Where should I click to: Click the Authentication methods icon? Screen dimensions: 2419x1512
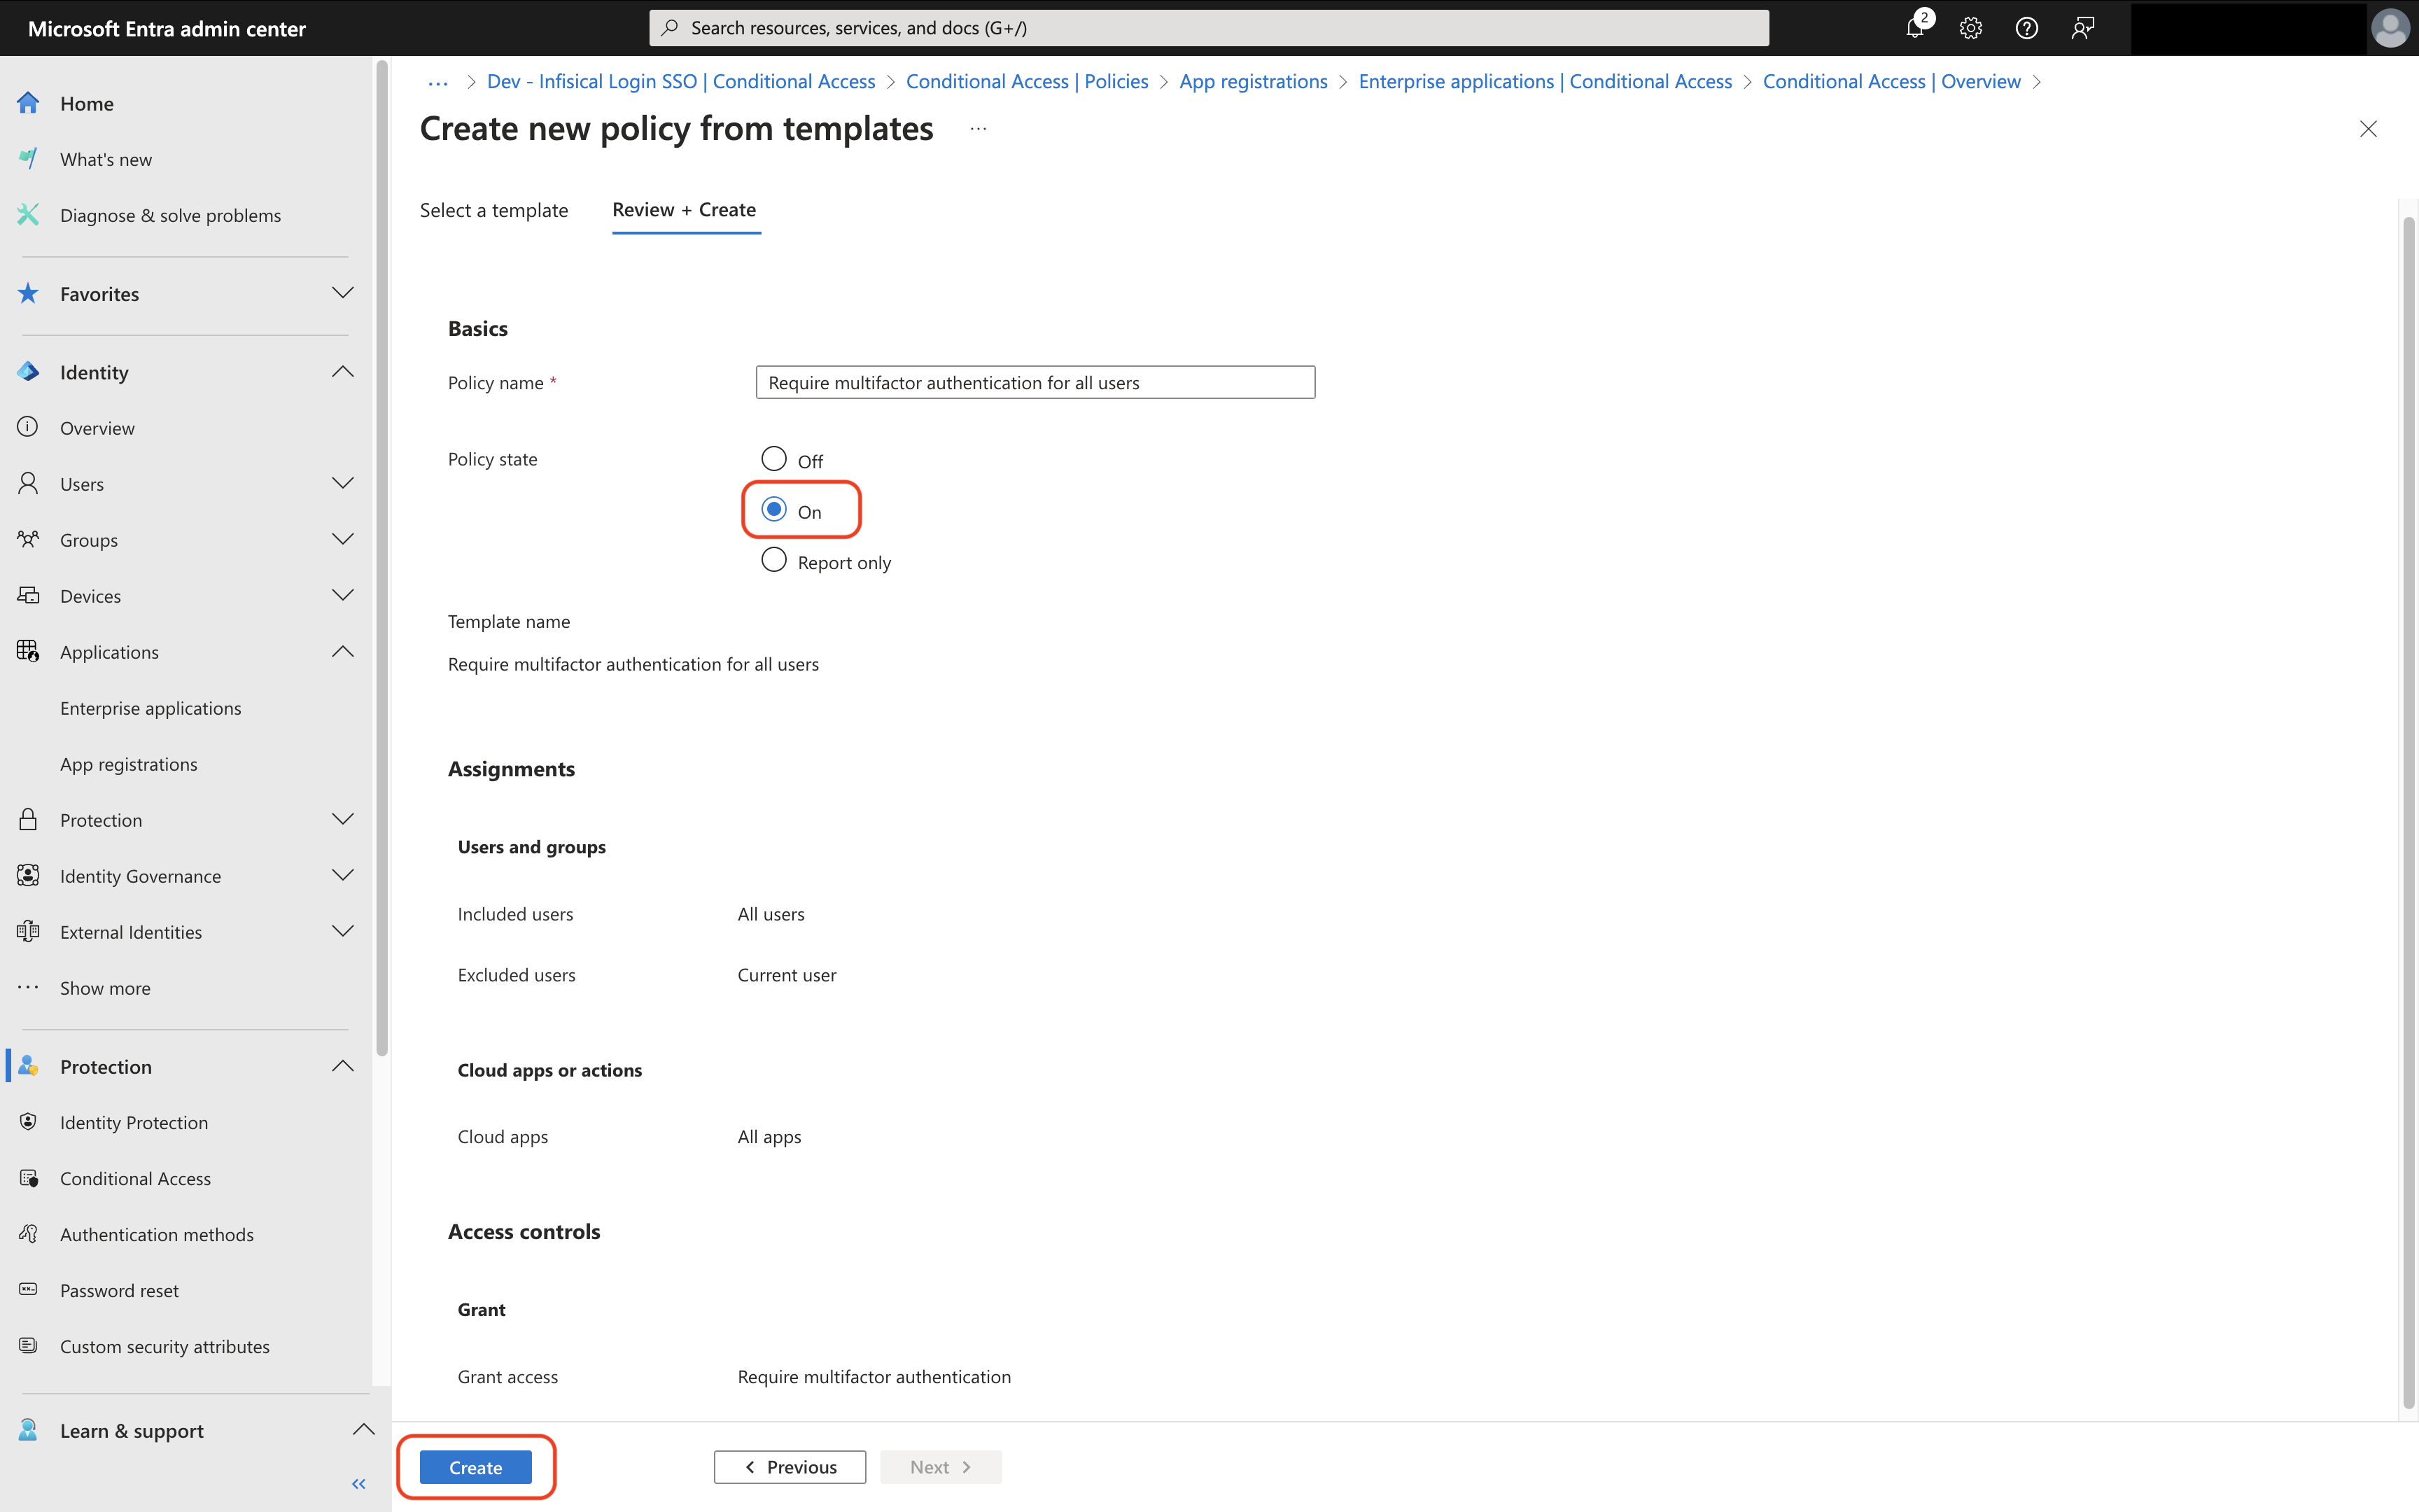click(28, 1234)
